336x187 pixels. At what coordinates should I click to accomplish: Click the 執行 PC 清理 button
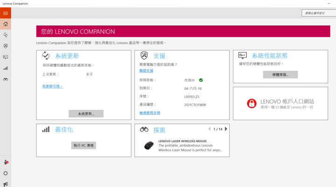point(84,146)
